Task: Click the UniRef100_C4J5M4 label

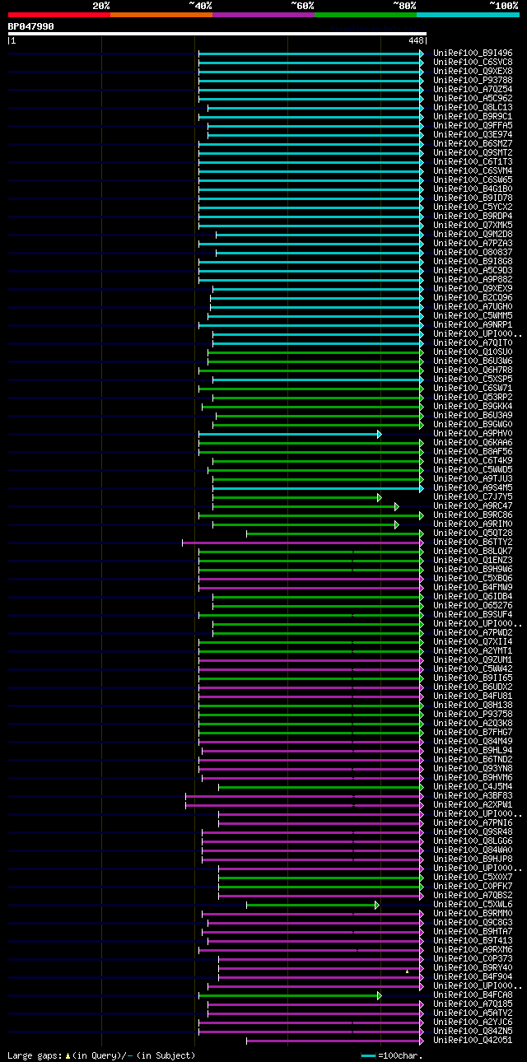Action: pyautogui.click(x=473, y=786)
